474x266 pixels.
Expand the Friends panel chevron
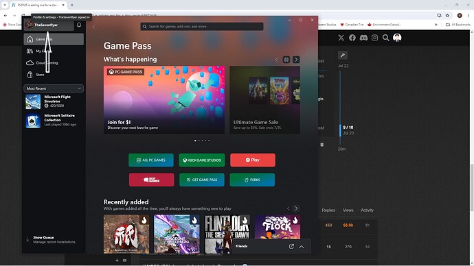[302, 246]
